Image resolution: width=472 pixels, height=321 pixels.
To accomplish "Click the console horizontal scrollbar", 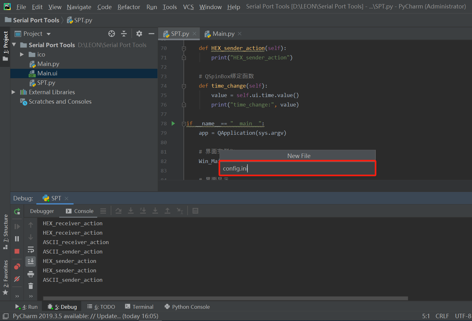I will tap(225, 298).
